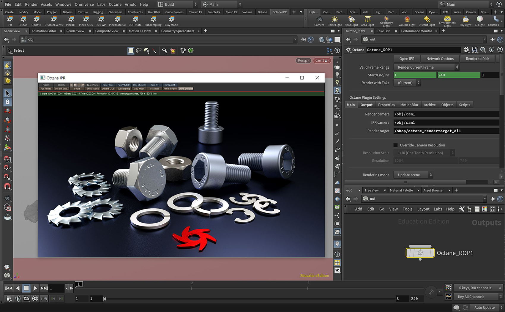
Task: Select the Octane_ROP1 node in the network
Action: click(x=420, y=253)
